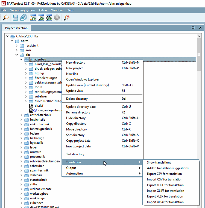Choose Rename directory in context menu
205x208 pixels.
point(102,112)
